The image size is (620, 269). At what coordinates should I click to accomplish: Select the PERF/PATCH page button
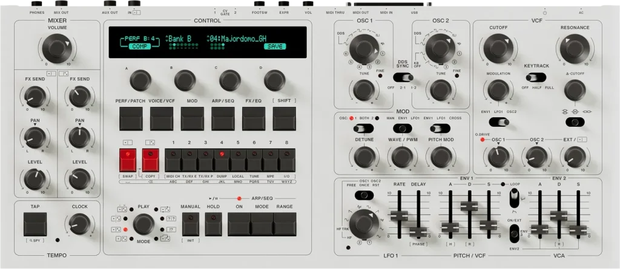(x=131, y=118)
